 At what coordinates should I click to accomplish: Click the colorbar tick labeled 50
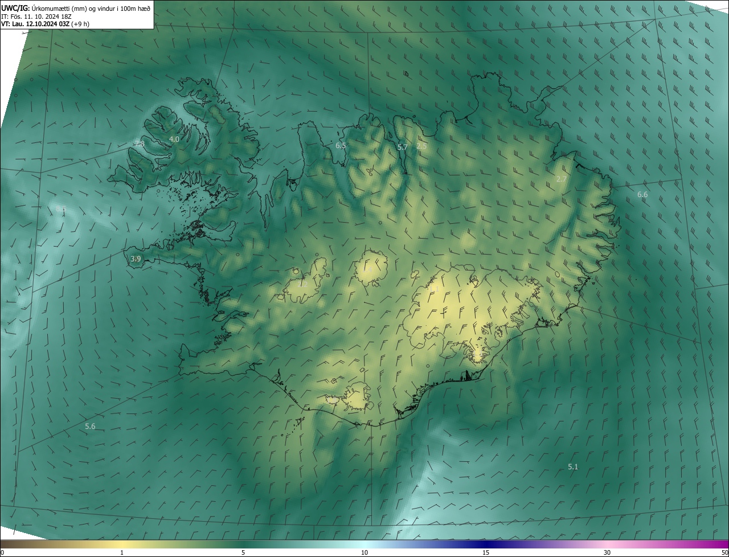[724, 553]
